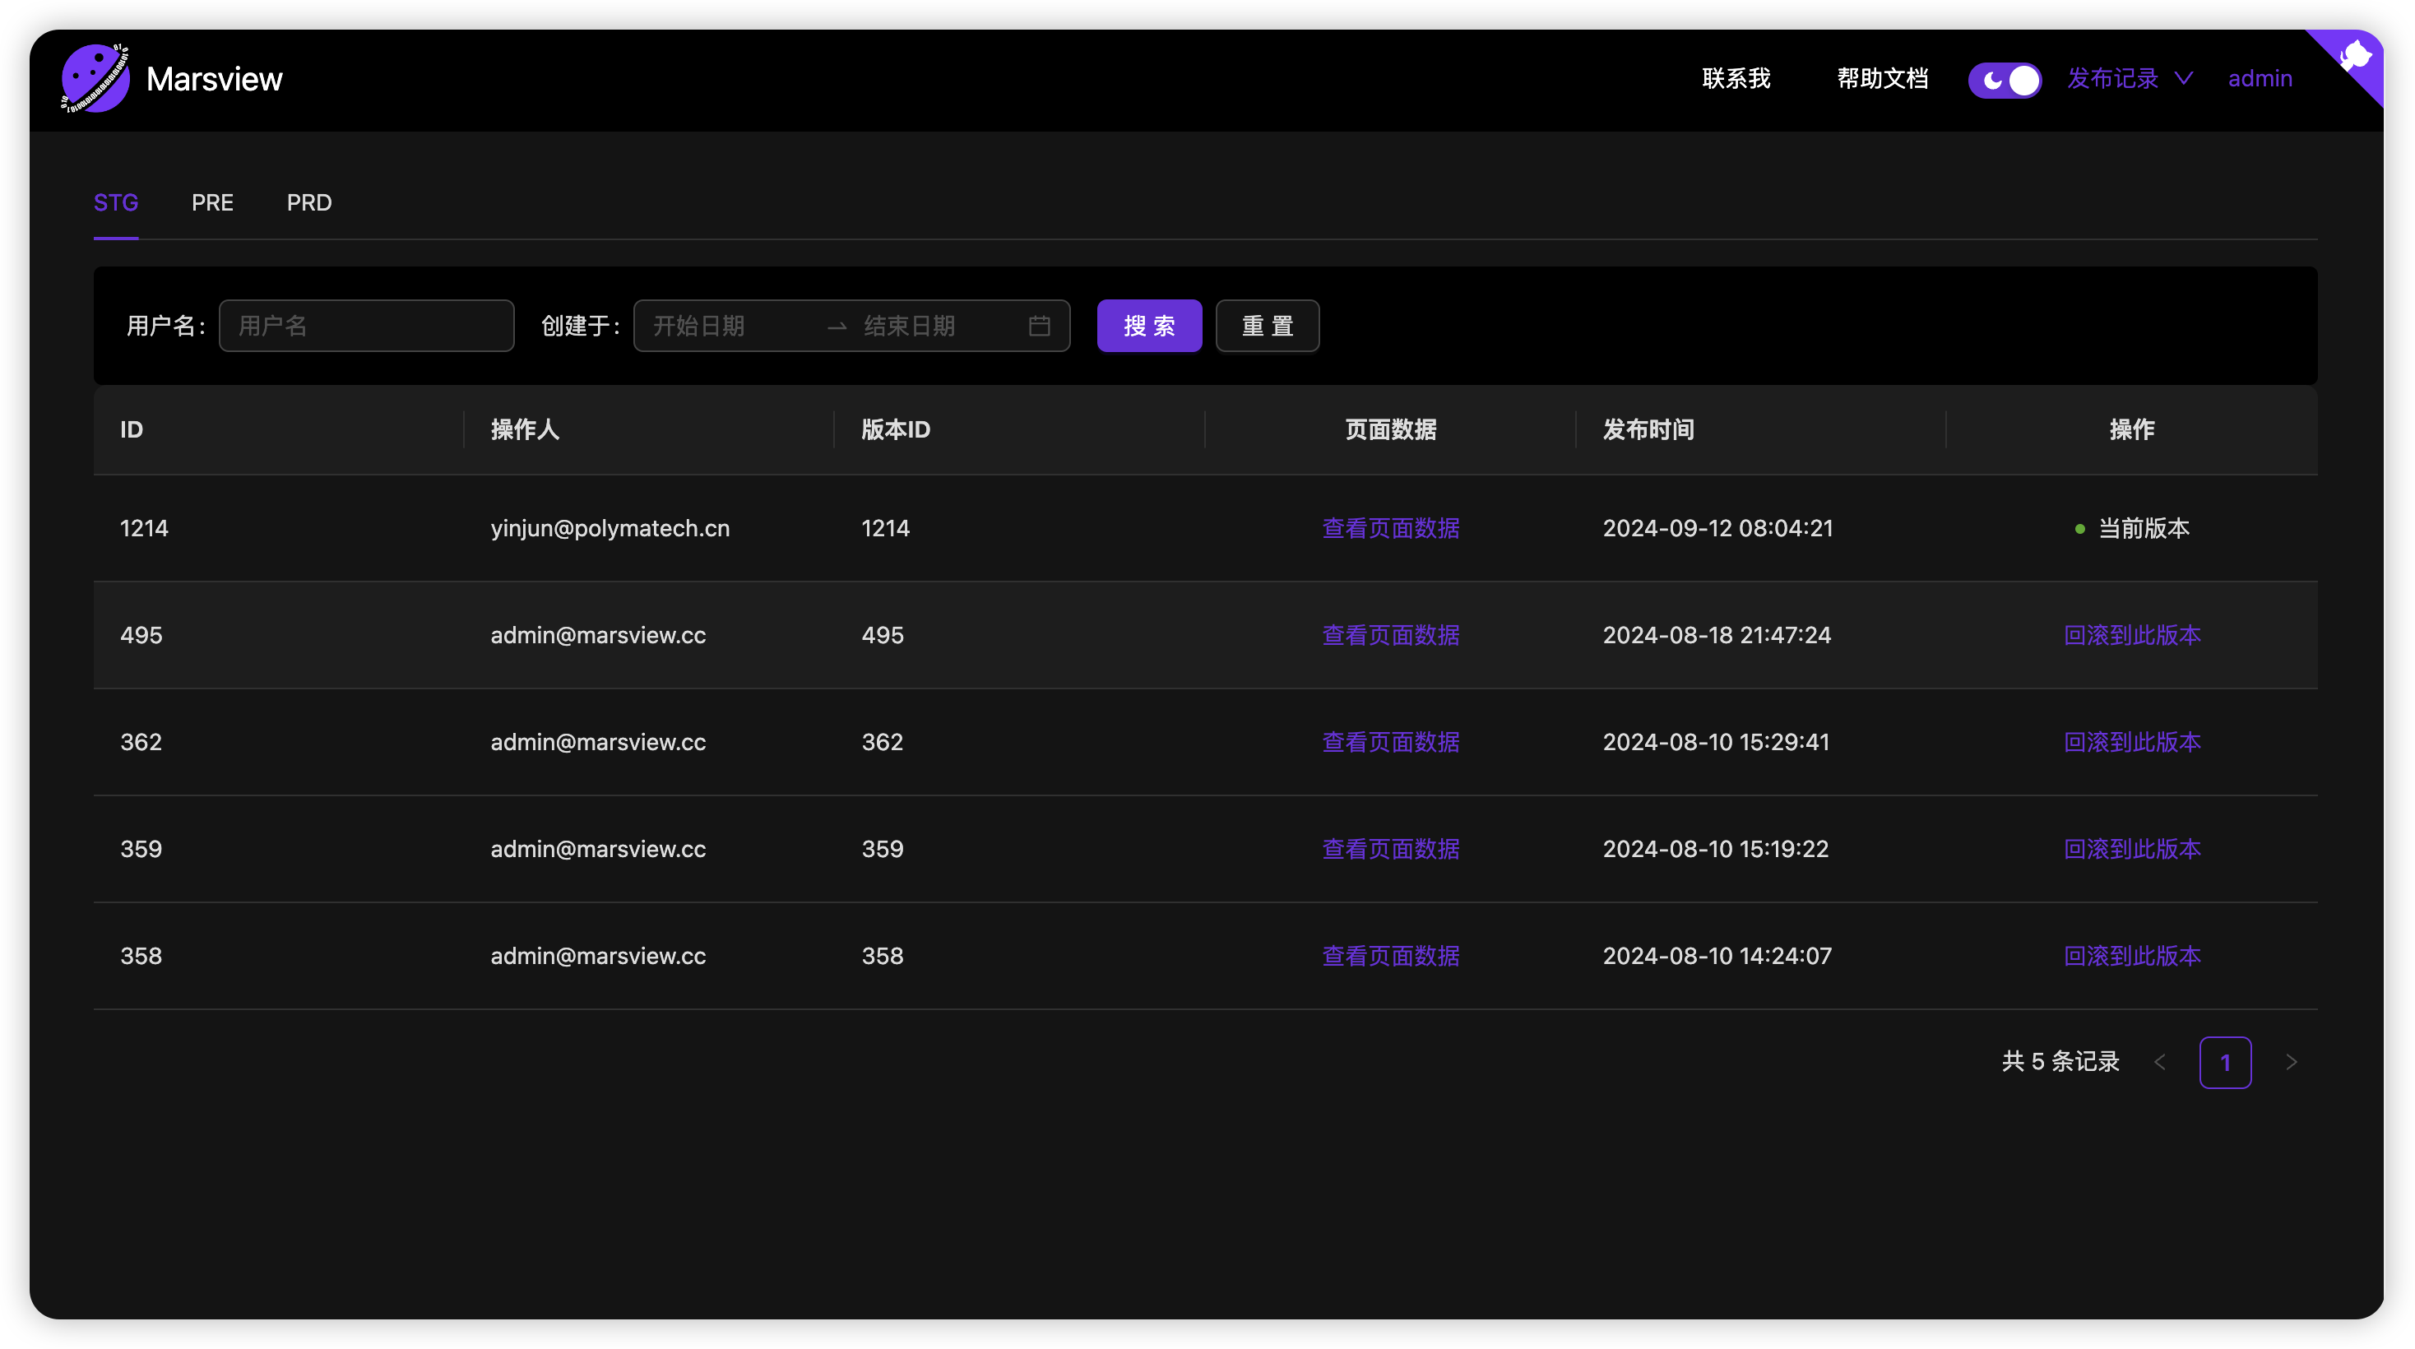Go to next page arrow
Image resolution: width=2415 pixels, height=1349 pixels.
2292,1062
